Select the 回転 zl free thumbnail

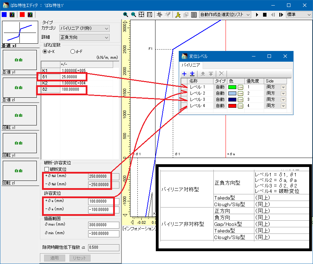pos(19,171)
